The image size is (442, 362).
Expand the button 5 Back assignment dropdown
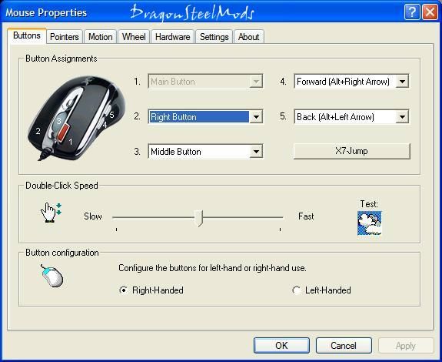point(351,116)
